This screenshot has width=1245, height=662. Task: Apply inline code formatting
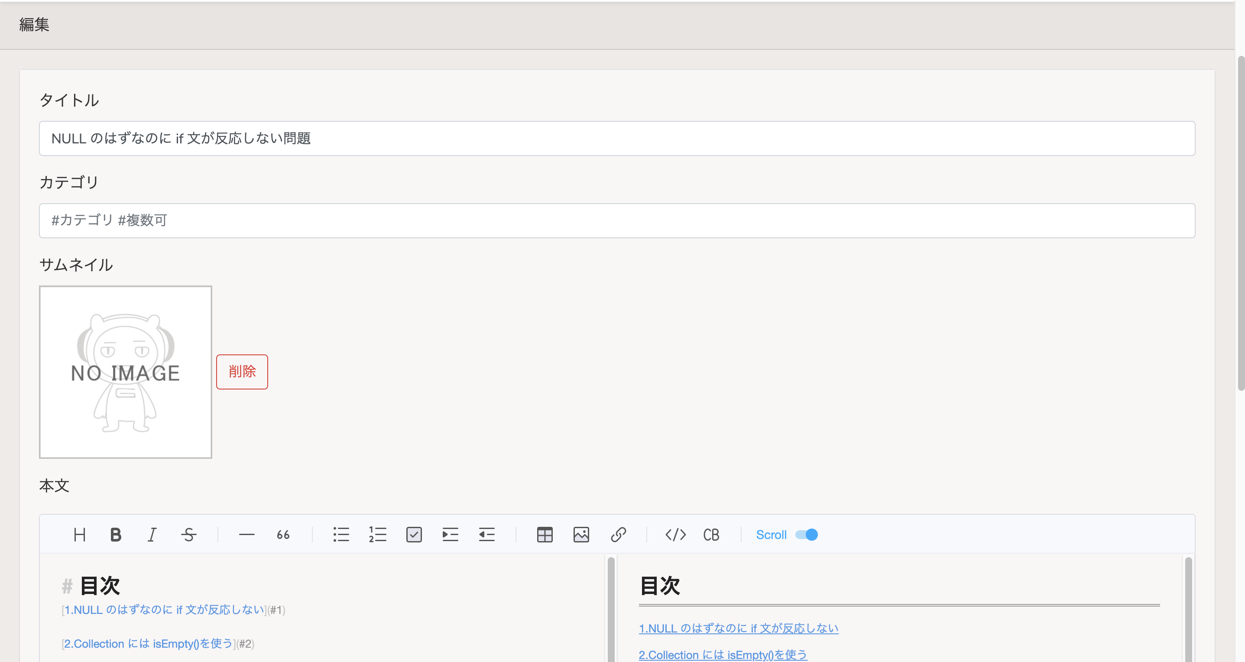click(675, 535)
